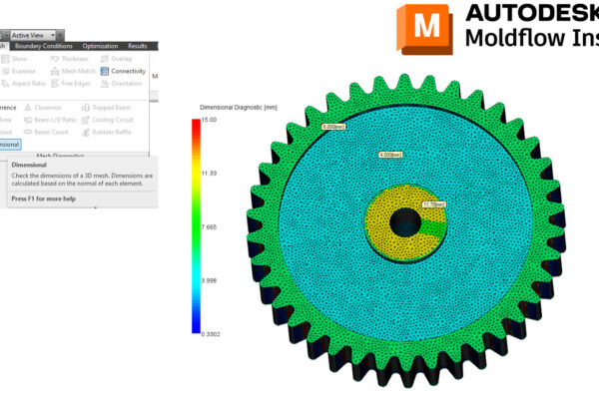This screenshot has height=399, width=599.
Task: Select the Cooling Circuit diagnostic
Action: click(108, 120)
